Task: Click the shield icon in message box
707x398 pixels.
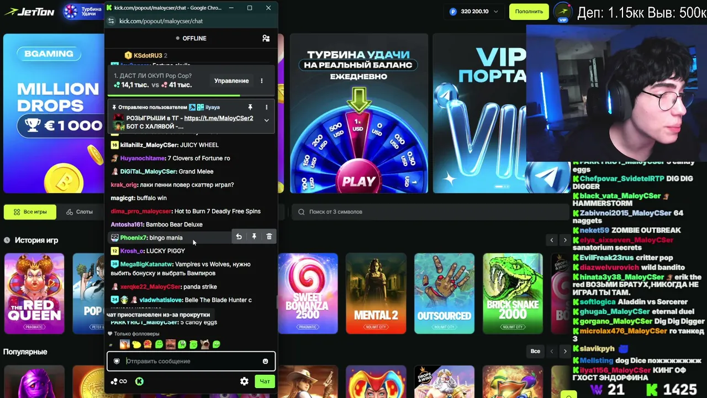Action: pyautogui.click(x=117, y=361)
